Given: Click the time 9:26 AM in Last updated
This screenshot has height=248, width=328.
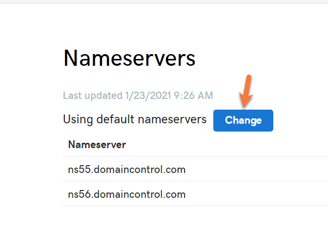Looking at the screenshot, I should point(194,95).
